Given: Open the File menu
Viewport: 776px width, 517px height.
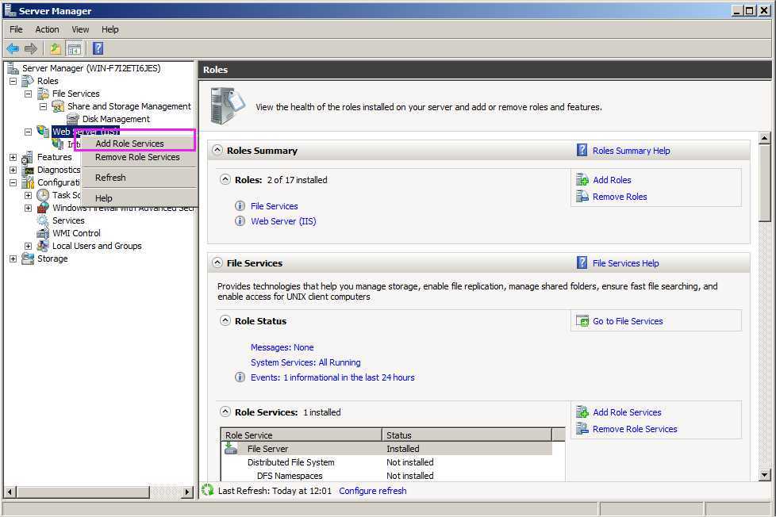Looking at the screenshot, I should coord(16,29).
